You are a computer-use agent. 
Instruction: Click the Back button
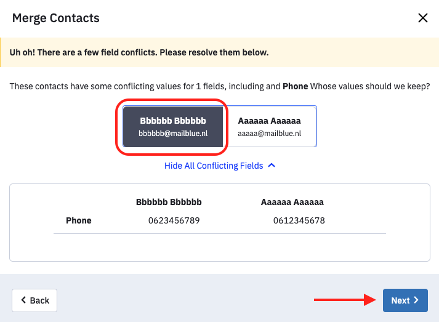34,300
